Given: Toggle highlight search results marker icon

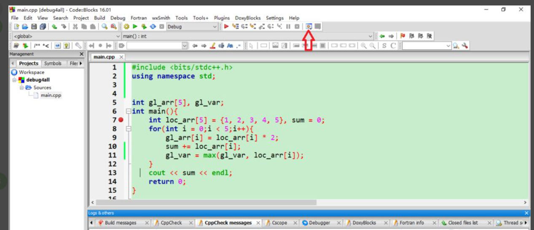Looking at the screenshot, I should tap(212, 45).
